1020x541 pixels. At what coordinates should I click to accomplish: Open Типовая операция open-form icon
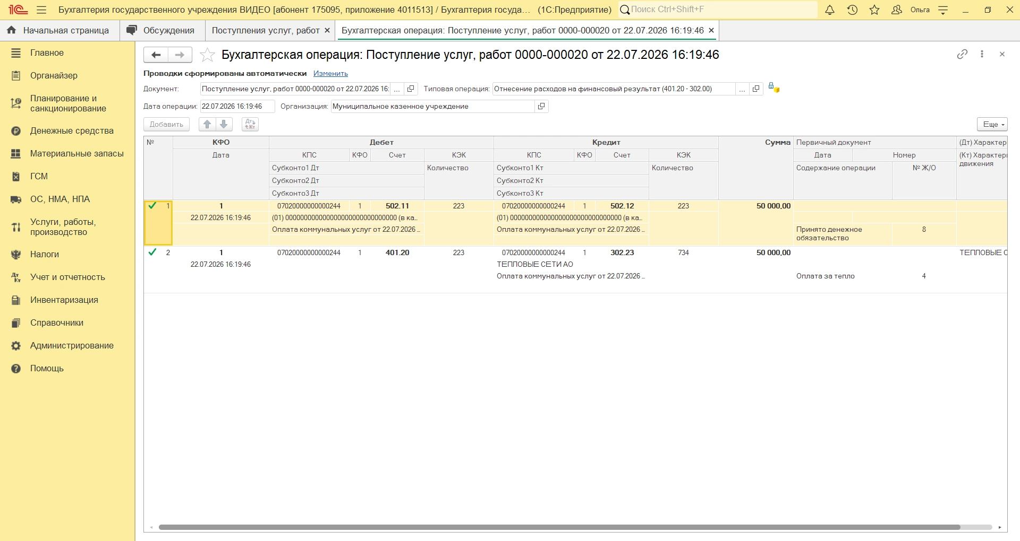[x=756, y=89]
